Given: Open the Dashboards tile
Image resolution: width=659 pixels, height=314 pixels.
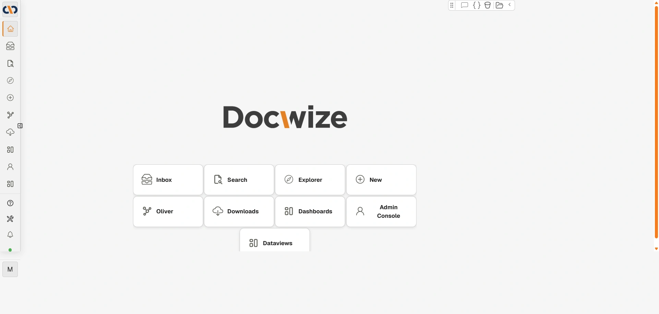Looking at the screenshot, I should [310, 212].
